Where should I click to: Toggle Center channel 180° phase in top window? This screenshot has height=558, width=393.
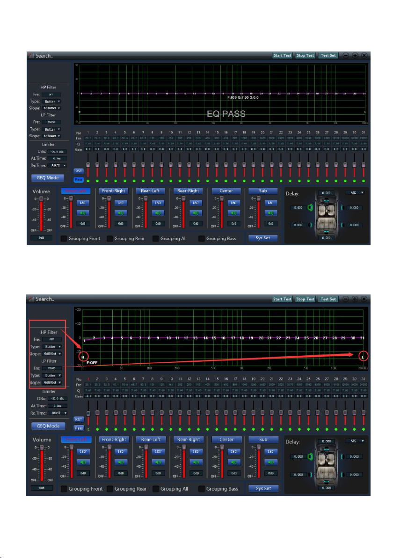click(233, 203)
